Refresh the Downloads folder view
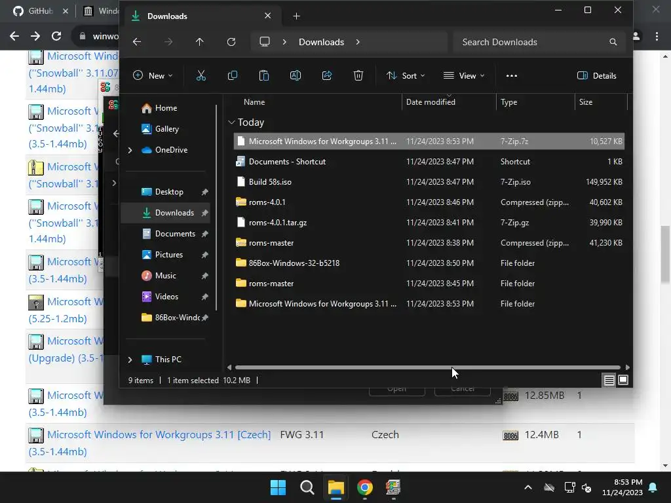The height and width of the screenshot is (503, 671). 231,41
